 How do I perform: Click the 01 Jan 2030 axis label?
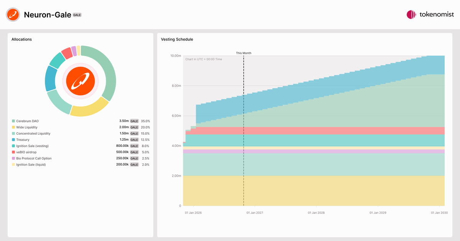click(x=439, y=213)
